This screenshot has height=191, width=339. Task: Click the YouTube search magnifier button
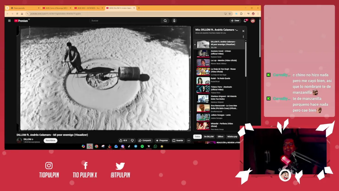(x=165, y=21)
